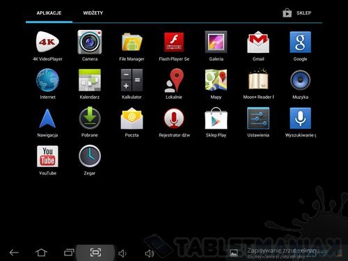
Task: Open SKLEP store link at top right
Action: pyautogui.click(x=297, y=13)
